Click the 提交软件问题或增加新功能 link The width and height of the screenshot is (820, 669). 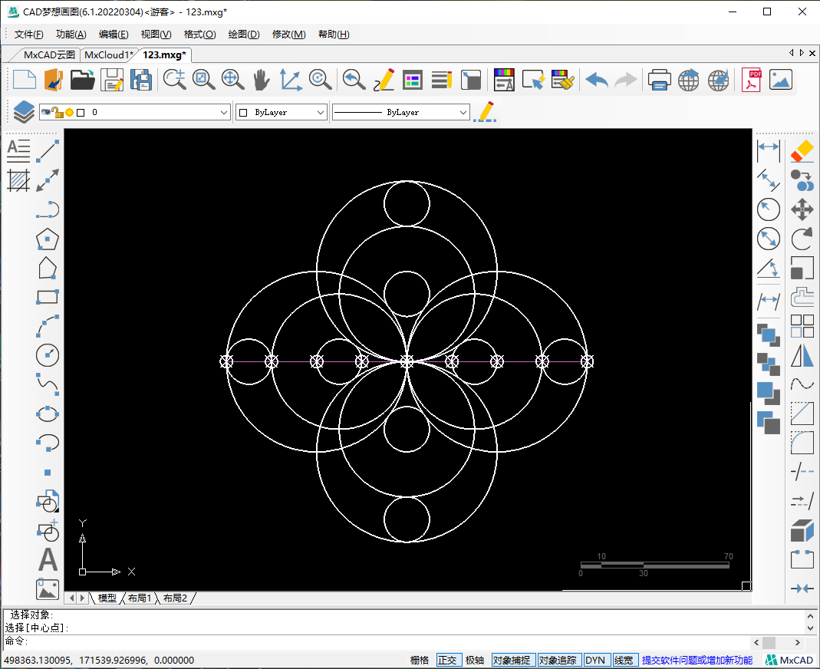point(697,660)
